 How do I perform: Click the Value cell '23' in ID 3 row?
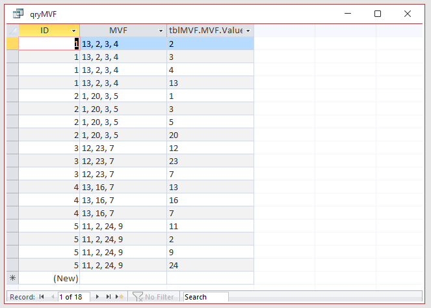[x=210, y=161]
